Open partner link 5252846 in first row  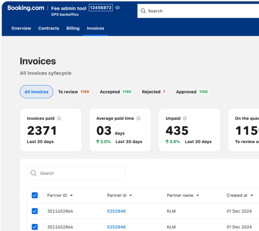tap(116, 211)
